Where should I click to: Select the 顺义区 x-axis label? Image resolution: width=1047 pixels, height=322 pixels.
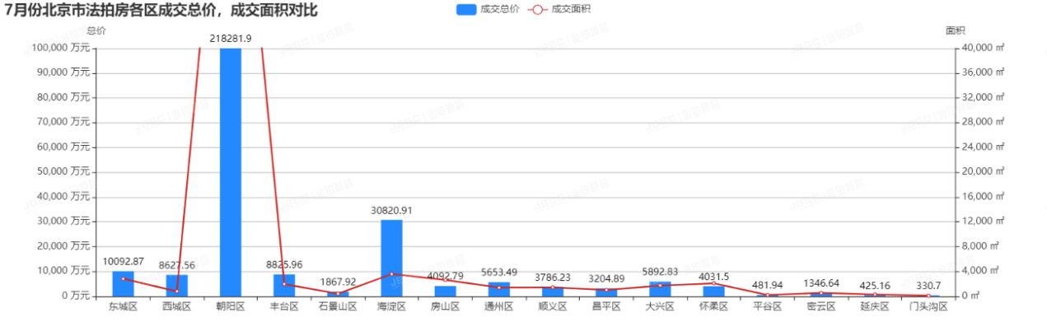coord(553,306)
